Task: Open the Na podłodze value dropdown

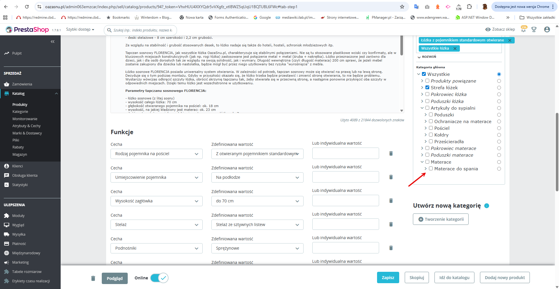Action: [x=257, y=177]
